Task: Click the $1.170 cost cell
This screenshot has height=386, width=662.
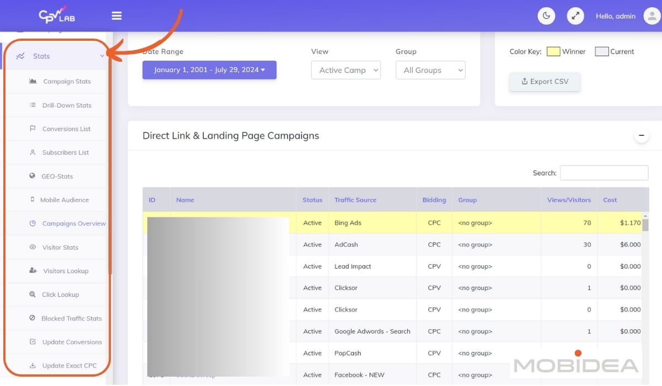Action: pyautogui.click(x=620, y=223)
